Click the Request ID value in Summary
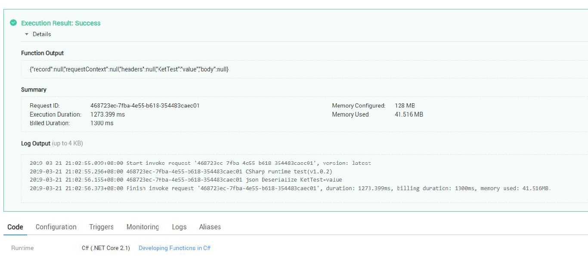Image resolution: width=588 pixels, height=256 pixels. (145, 105)
